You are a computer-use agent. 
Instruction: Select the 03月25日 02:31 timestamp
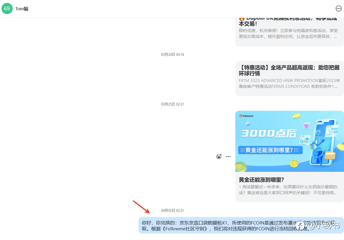point(172,104)
